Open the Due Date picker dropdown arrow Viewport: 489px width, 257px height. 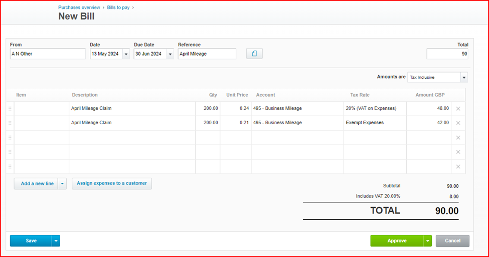pyautogui.click(x=170, y=54)
